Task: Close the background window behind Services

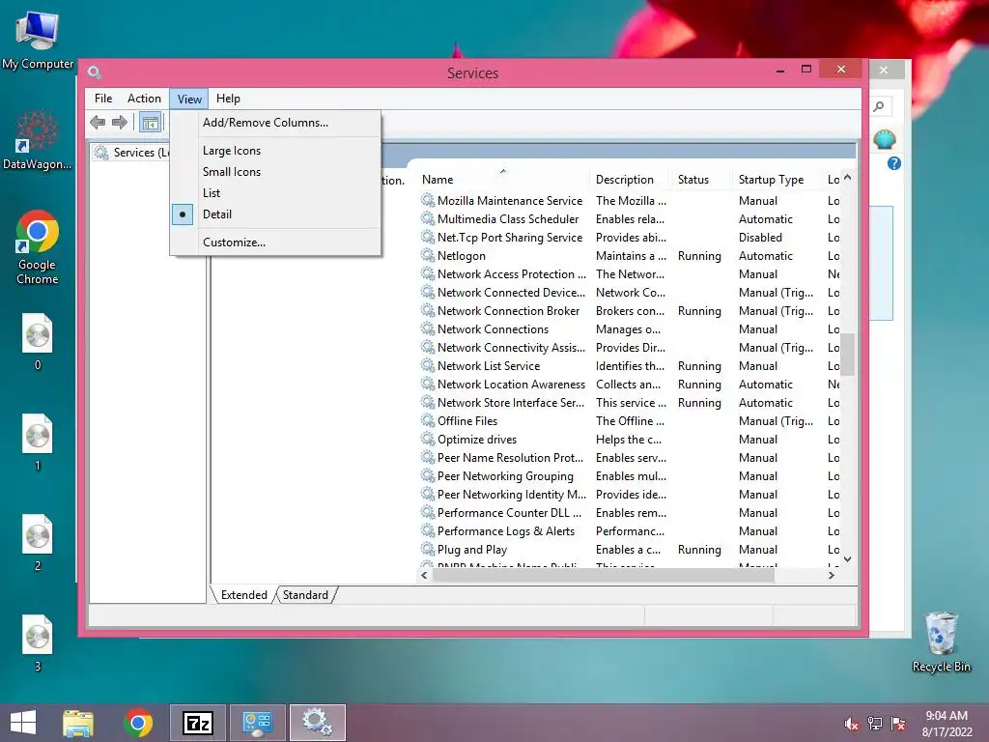Action: pyautogui.click(x=884, y=70)
